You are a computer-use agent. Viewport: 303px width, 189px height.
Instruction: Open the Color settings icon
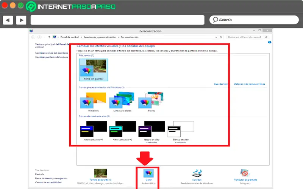(x=148, y=173)
